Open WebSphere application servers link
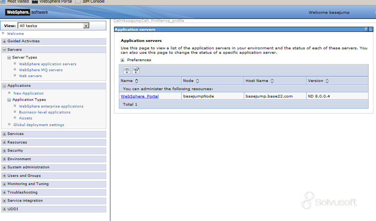The height and width of the screenshot is (221, 376). tap(48, 64)
